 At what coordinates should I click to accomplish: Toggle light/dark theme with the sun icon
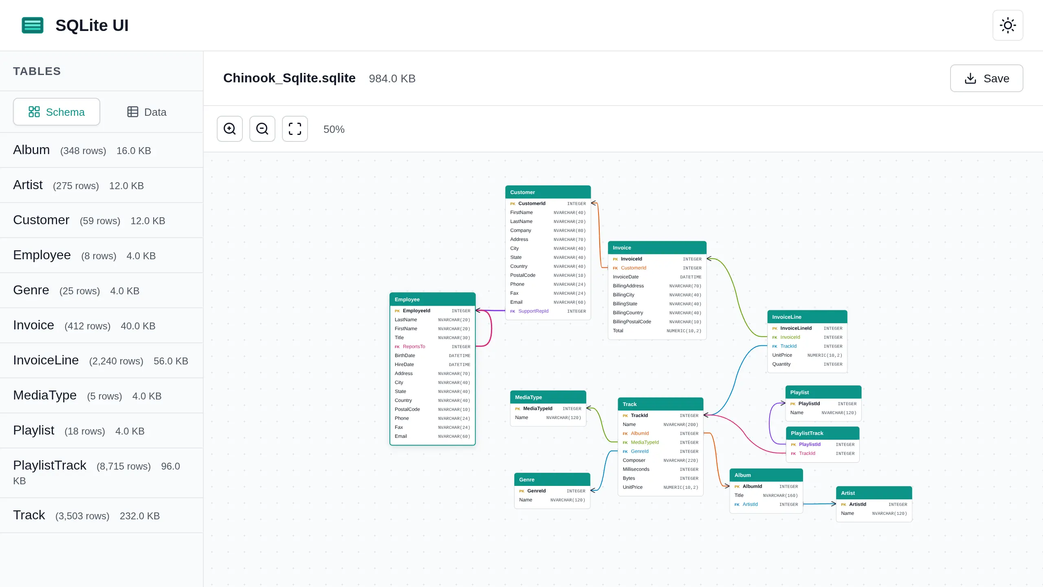[x=1008, y=25]
